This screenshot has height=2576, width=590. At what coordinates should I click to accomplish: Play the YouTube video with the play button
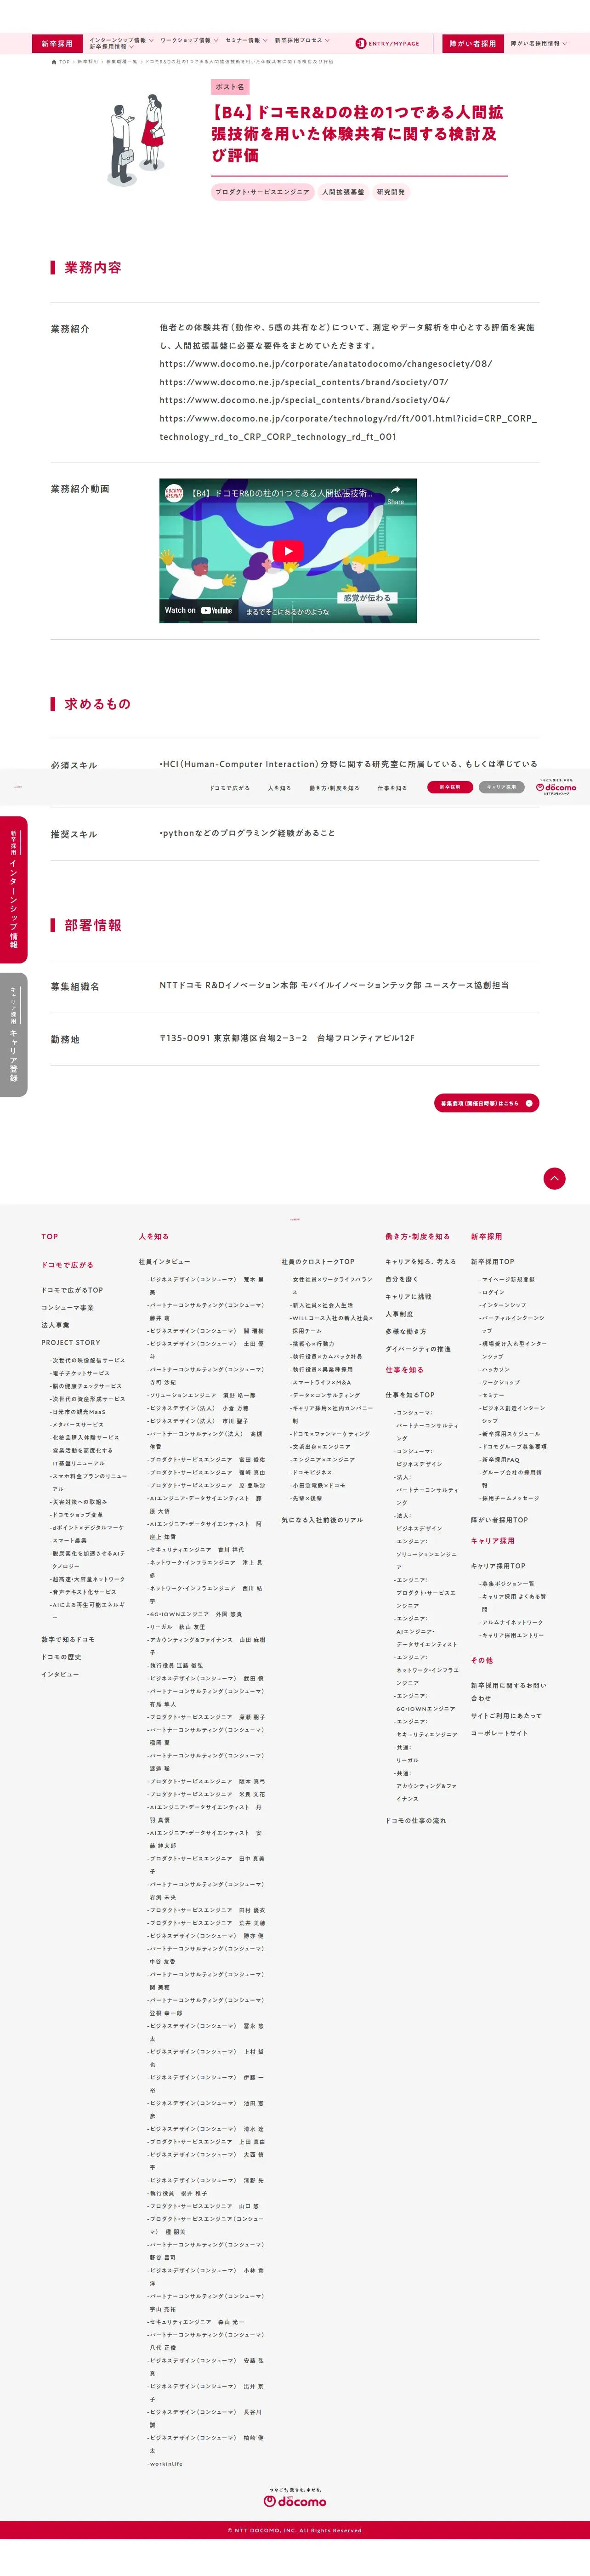pos(288,551)
